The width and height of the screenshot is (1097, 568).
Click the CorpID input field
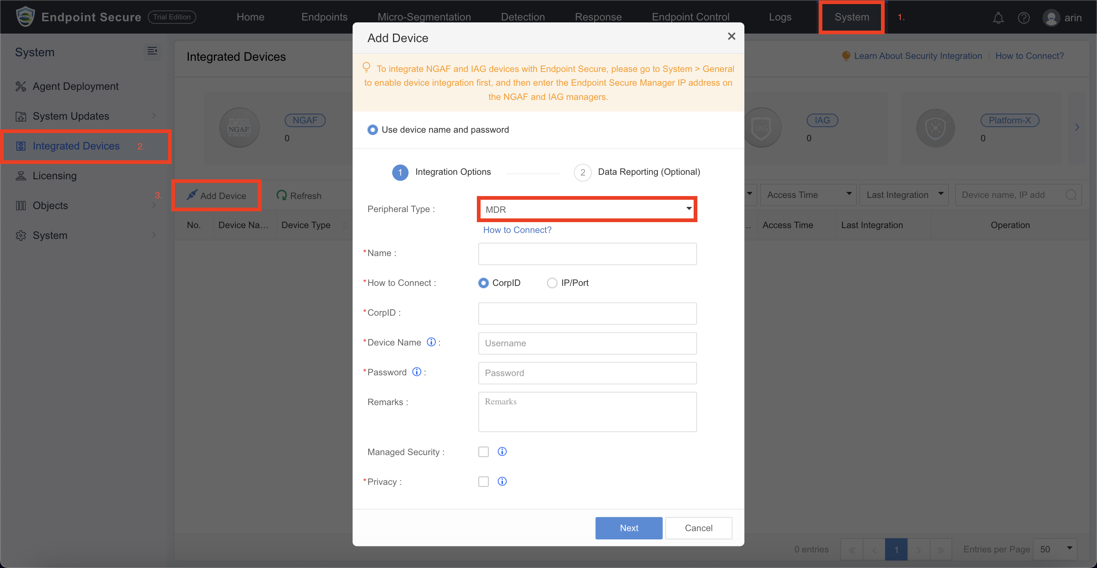coord(587,313)
